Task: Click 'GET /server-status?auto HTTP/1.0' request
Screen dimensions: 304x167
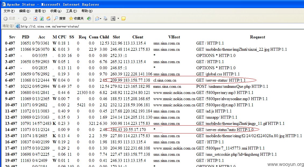Action: [x=225, y=130]
